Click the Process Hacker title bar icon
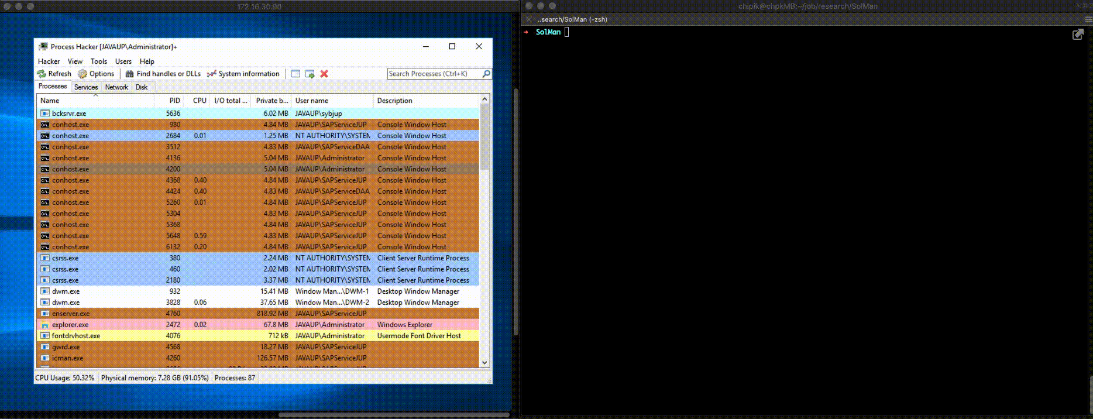Viewport: 1093px width, 419px height. (43, 47)
